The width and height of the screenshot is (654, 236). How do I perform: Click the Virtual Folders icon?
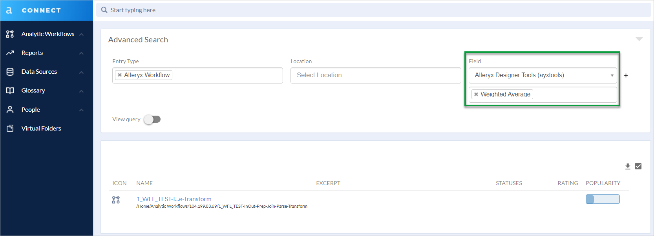10,128
